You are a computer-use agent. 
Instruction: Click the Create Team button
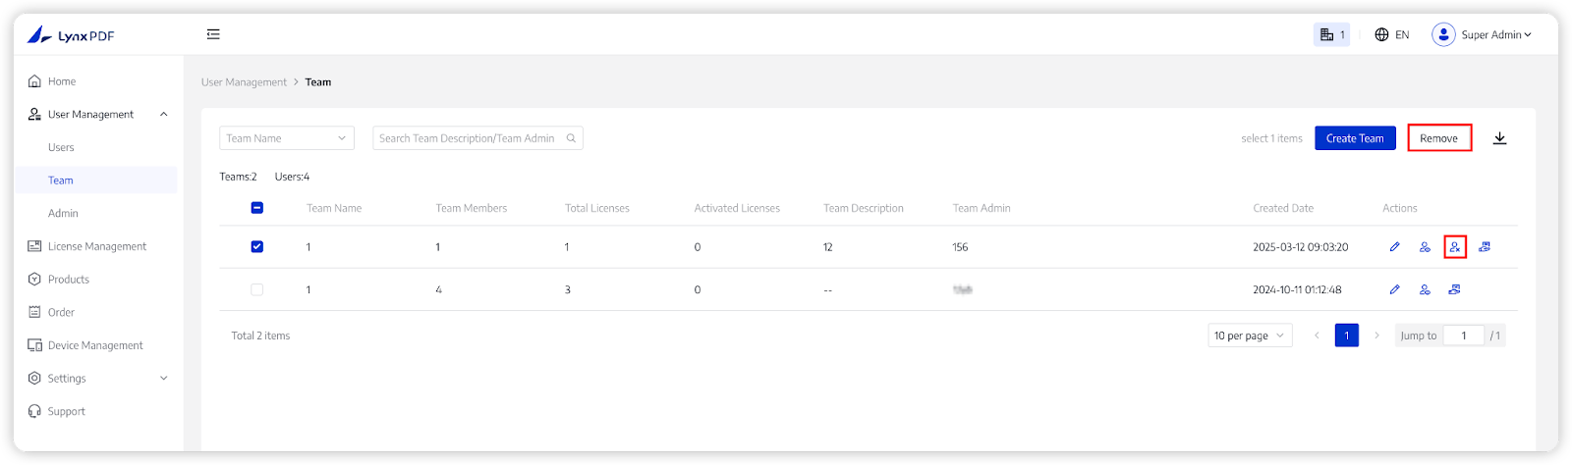click(1355, 138)
